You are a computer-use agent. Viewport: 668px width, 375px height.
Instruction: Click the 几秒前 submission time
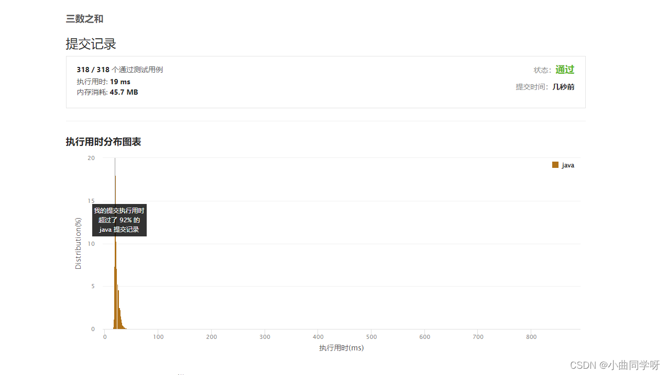click(x=563, y=87)
